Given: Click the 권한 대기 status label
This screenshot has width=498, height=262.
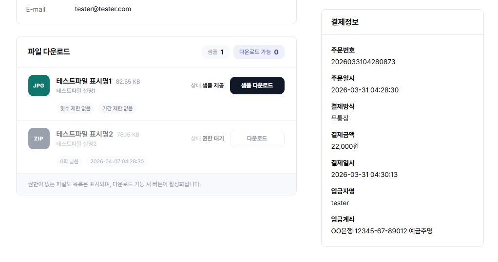Looking at the screenshot, I should 213,139.
